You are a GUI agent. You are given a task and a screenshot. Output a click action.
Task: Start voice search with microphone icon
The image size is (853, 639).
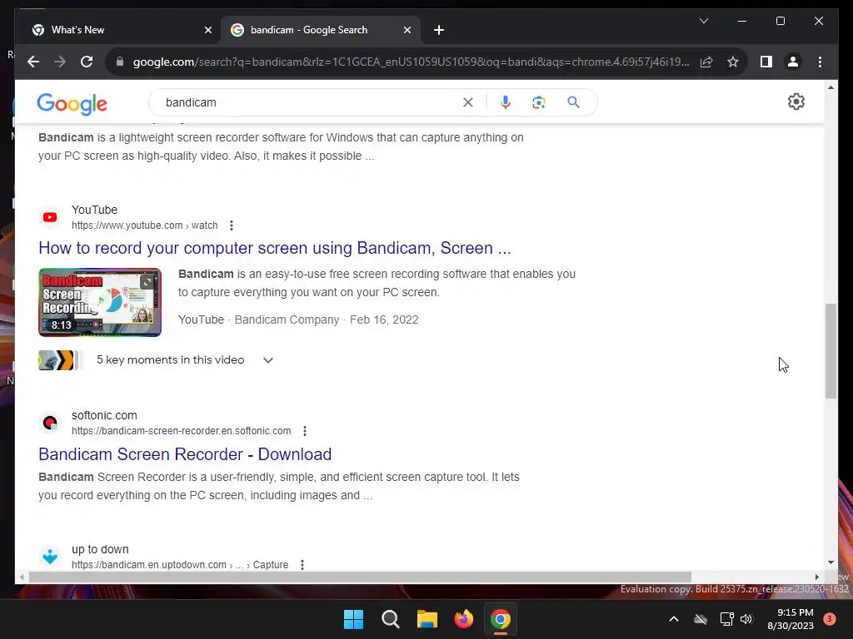pyautogui.click(x=506, y=102)
